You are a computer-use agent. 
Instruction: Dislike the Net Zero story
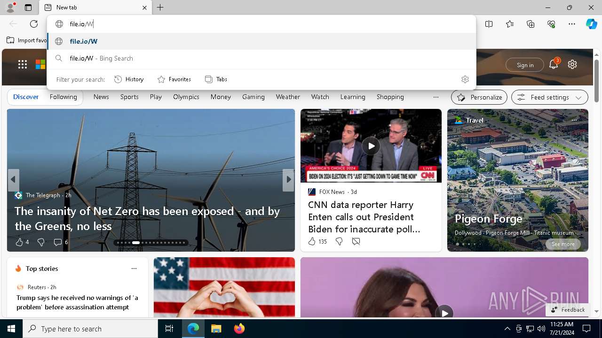(x=41, y=242)
